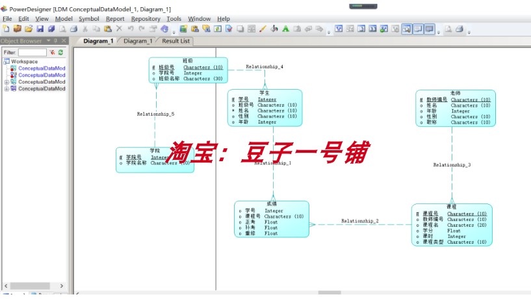
Task: Pin or unpin the Object Browser panel
Action: click(56, 41)
